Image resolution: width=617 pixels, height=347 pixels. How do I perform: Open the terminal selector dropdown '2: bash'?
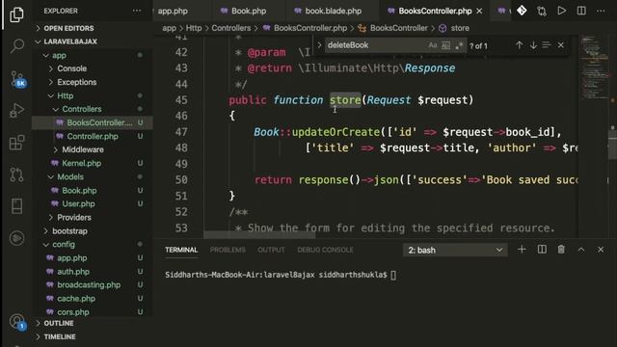click(455, 250)
